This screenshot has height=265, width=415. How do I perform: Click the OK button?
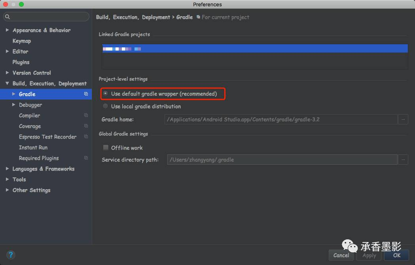click(397, 255)
